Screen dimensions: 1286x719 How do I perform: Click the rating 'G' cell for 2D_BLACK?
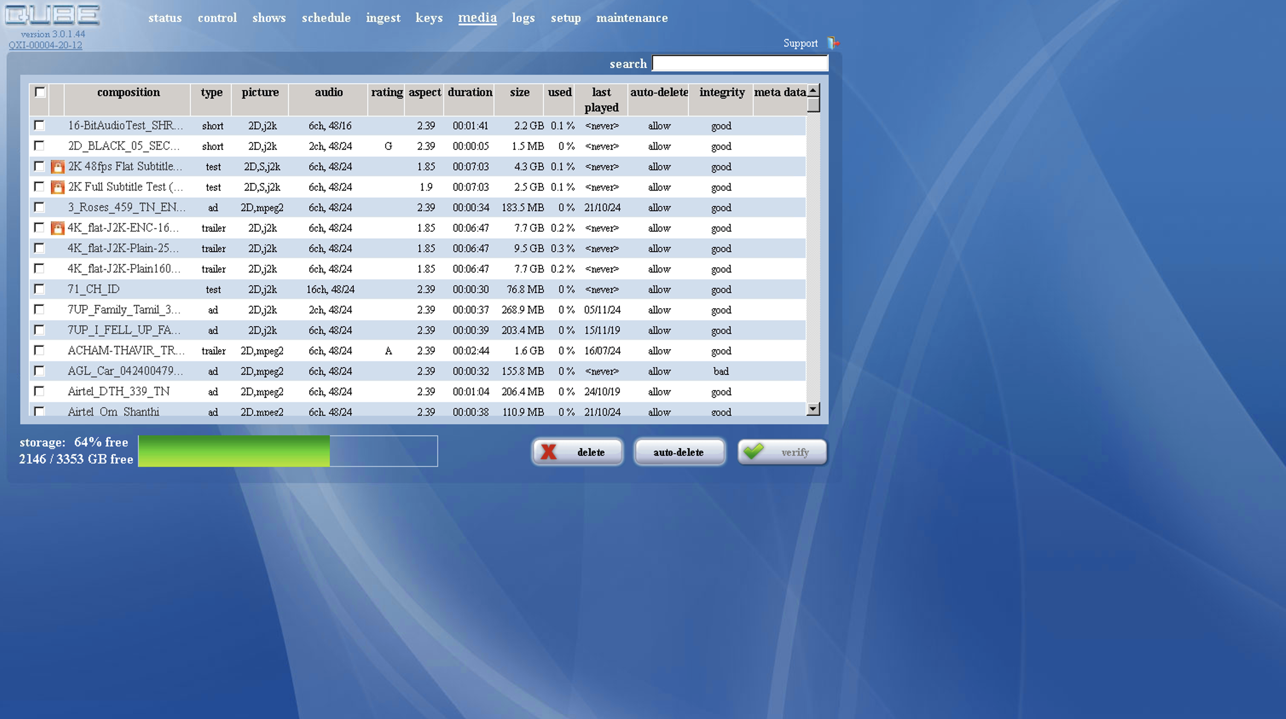pos(388,146)
